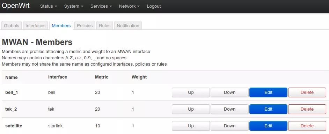Click the satellite name cell

(14, 126)
